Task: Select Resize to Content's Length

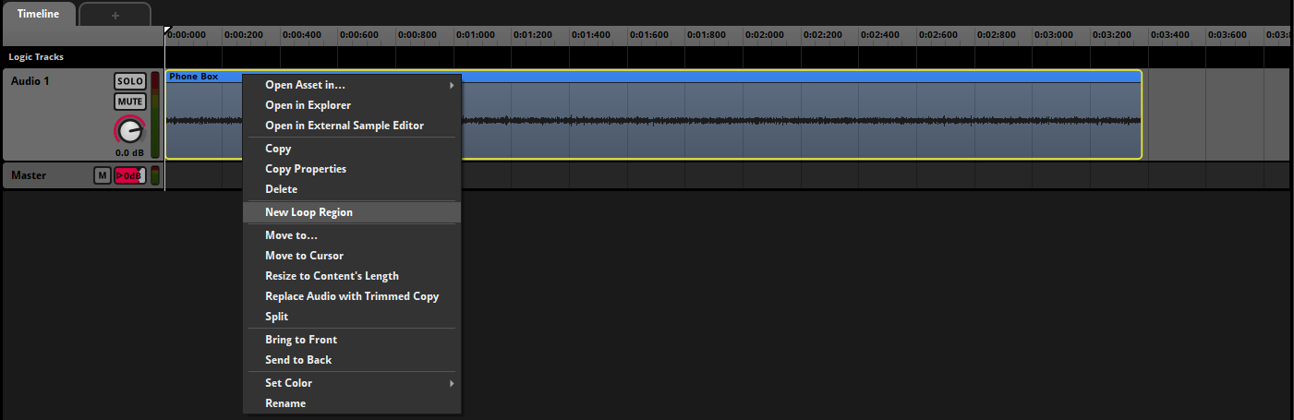Action: tap(351, 276)
